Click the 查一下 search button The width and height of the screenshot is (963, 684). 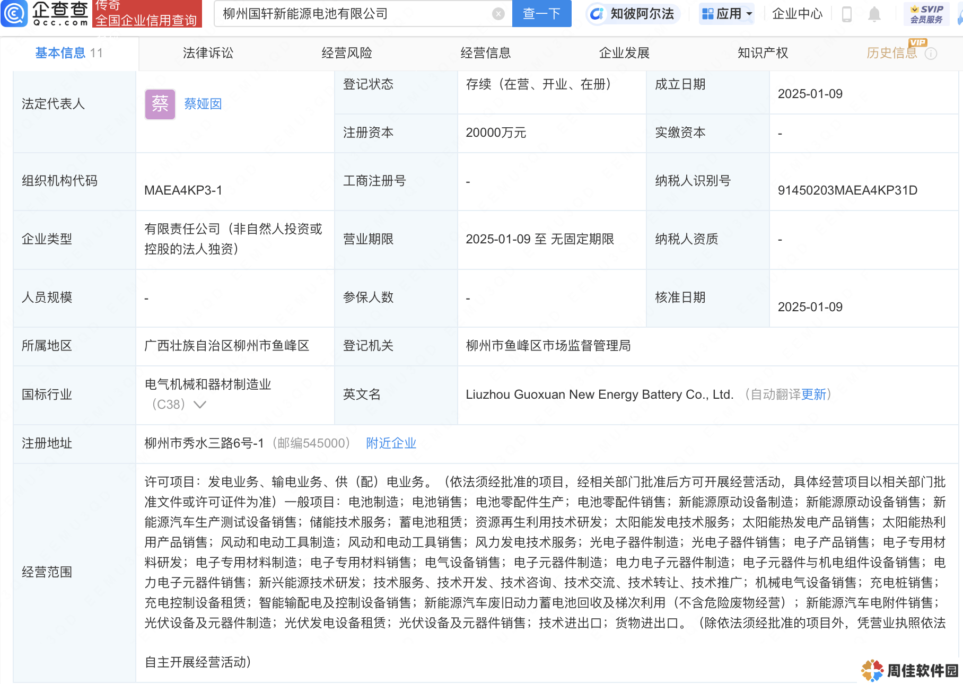click(x=541, y=14)
